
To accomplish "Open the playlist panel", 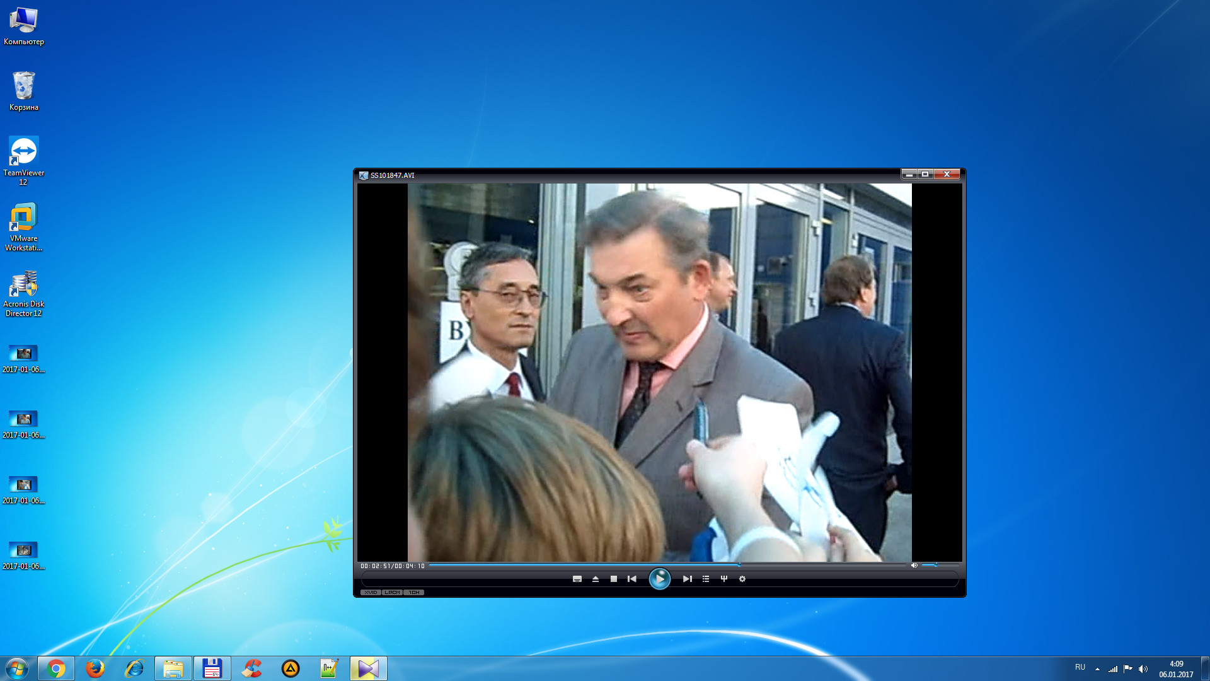I will pos(706,579).
